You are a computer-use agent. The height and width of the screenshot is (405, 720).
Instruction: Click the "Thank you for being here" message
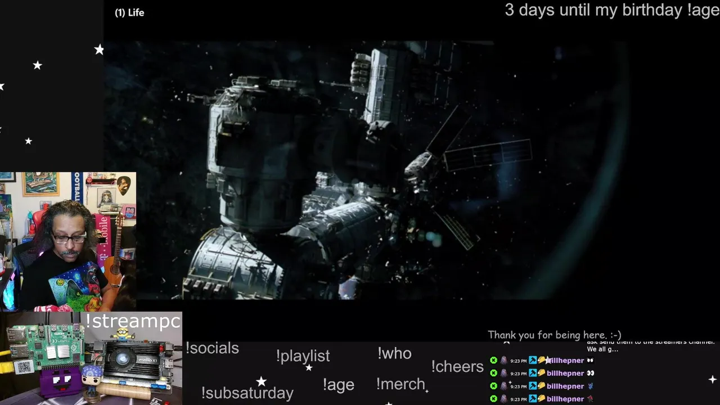555,335
